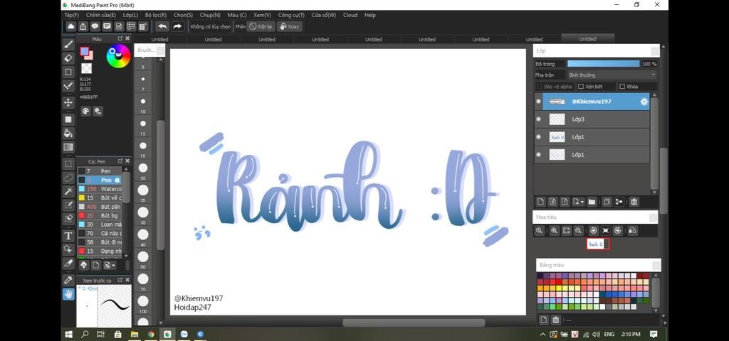Screen dimensions: 729x341
Task: Click the first new layer icon
Action: click(x=541, y=202)
